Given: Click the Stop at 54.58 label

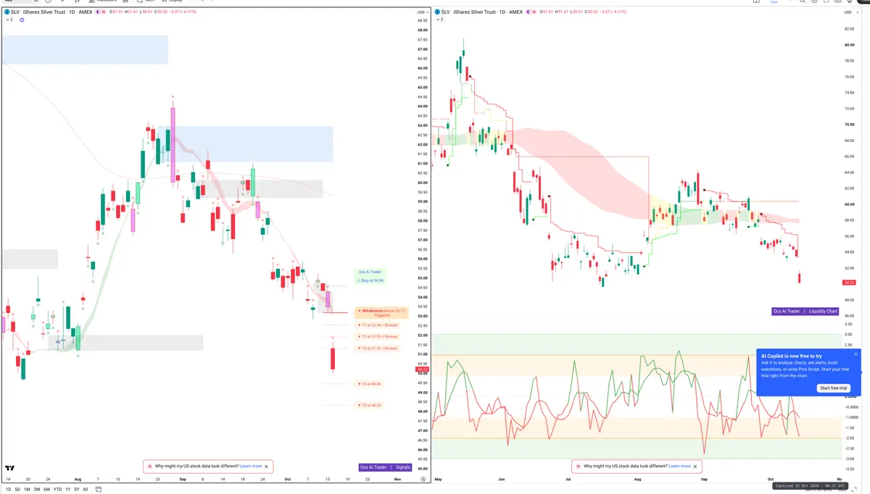Looking at the screenshot, I should 370,280.
